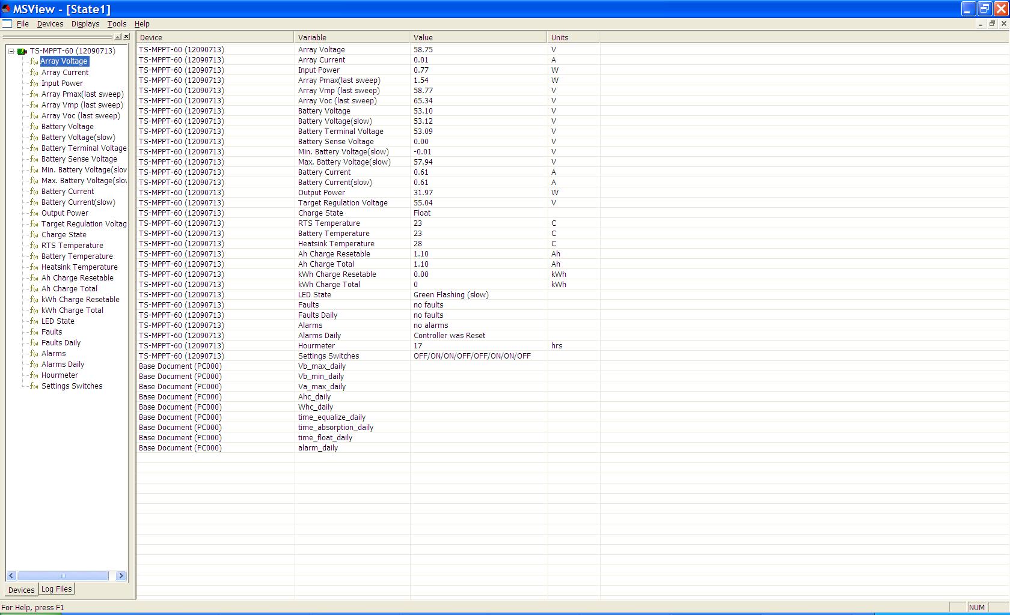Click the icon beside Faults in tree

(34, 332)
